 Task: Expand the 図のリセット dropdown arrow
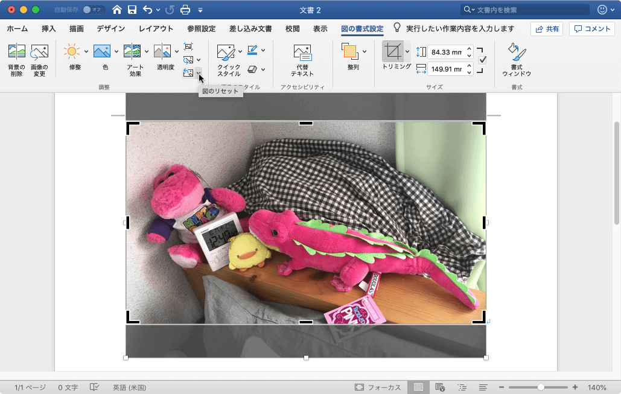point(199,72)
